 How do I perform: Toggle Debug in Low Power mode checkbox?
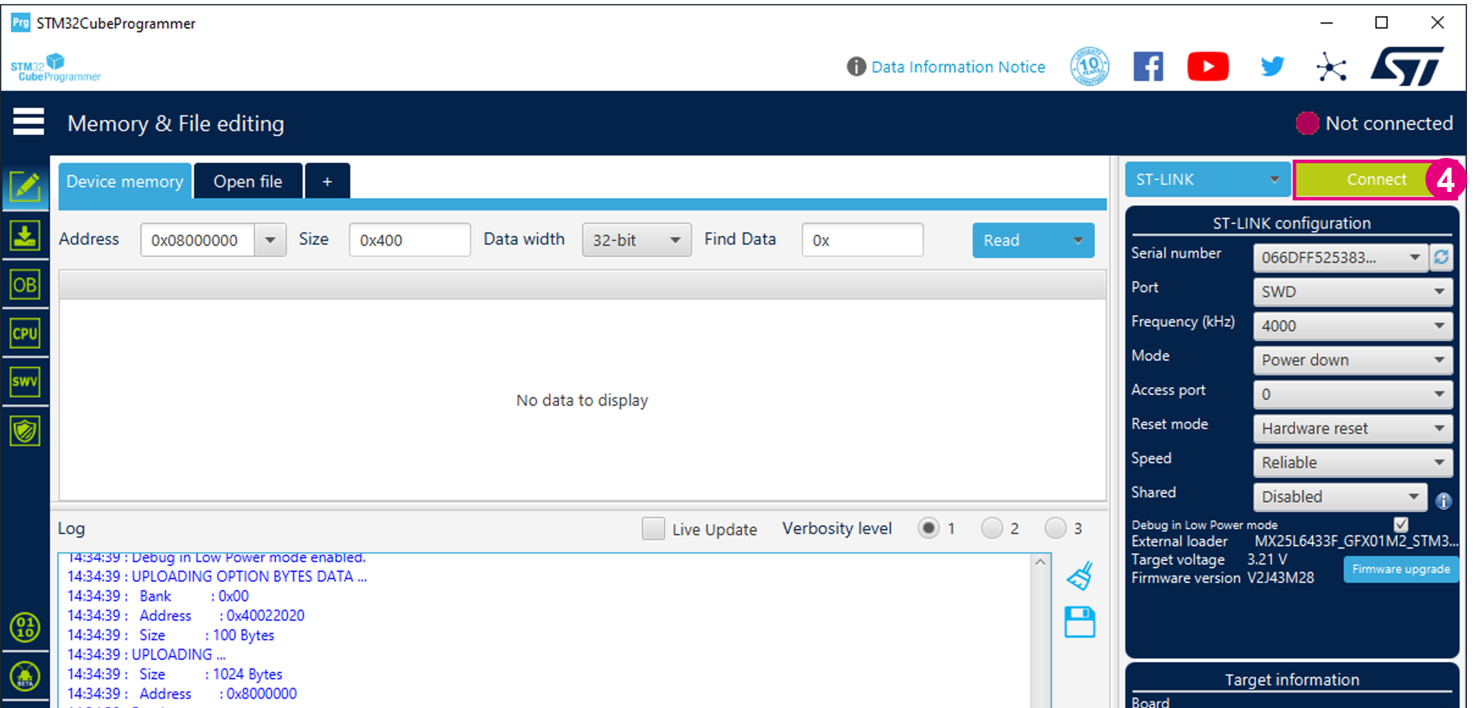tap(1400, 524)
